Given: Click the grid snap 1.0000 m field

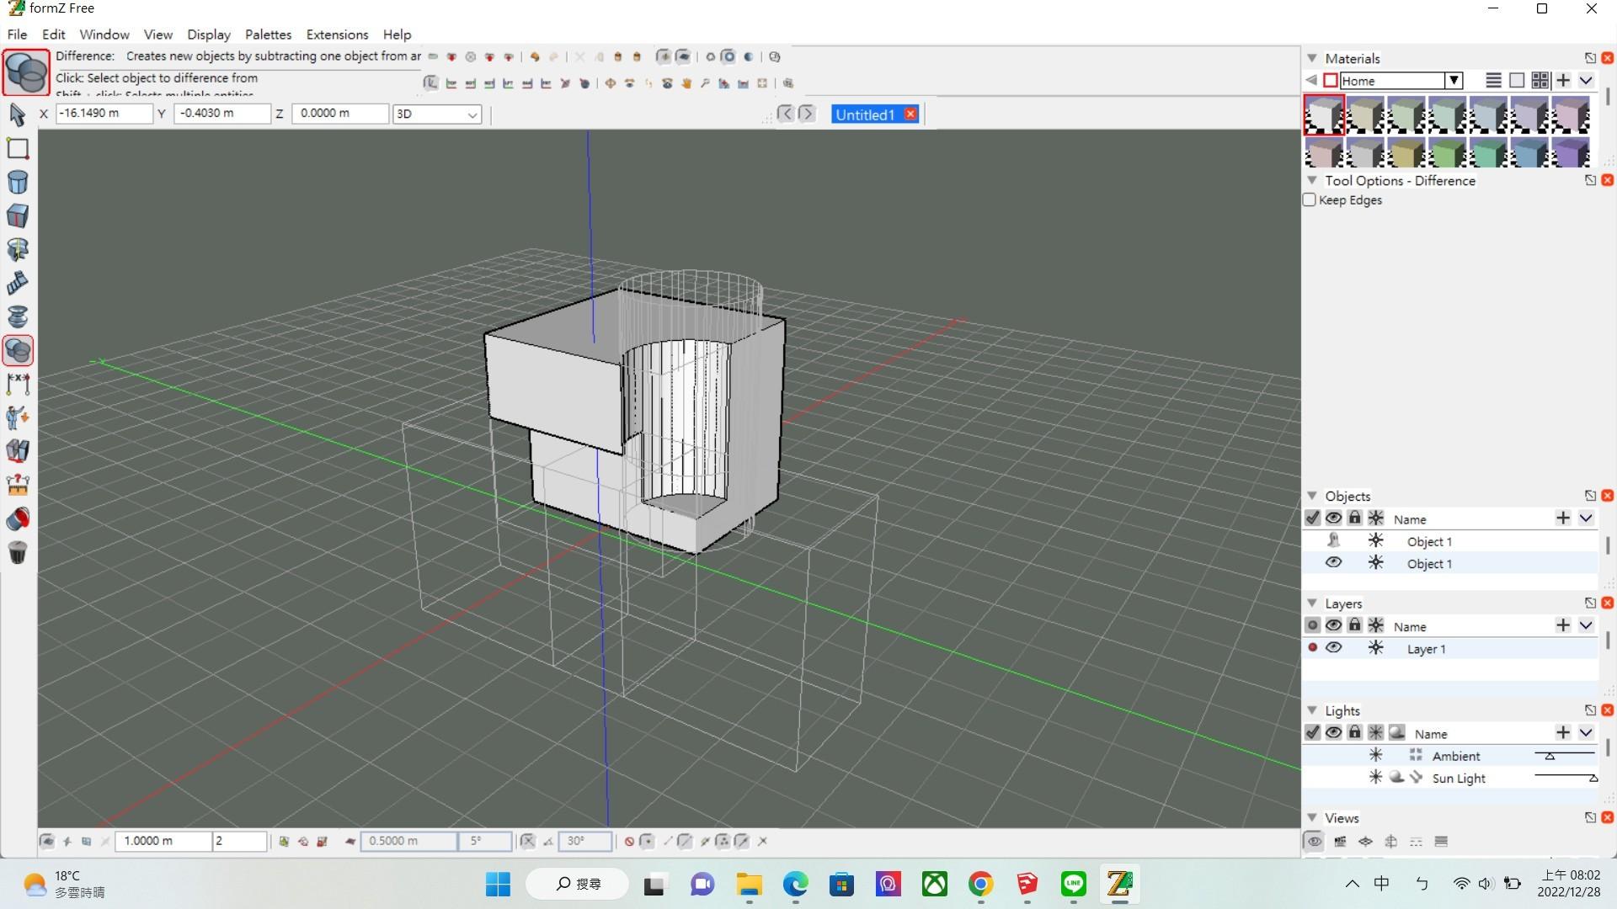Looking at the screenshot, I should click(x=163, y=841).
